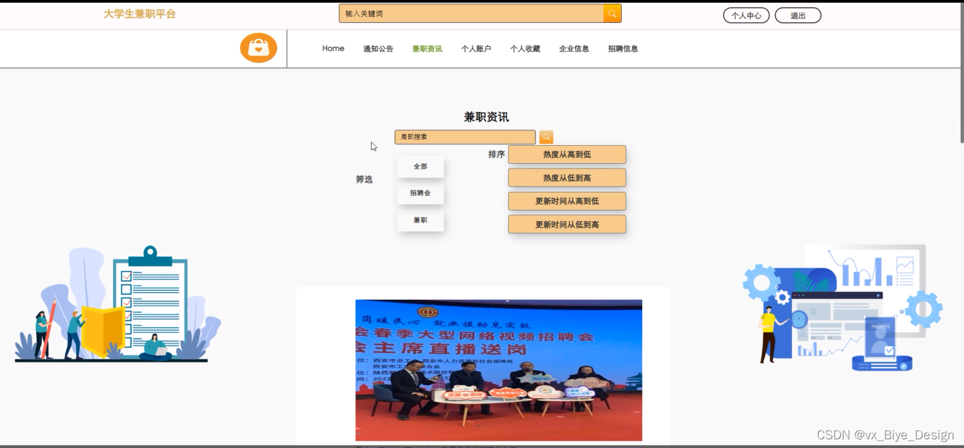Open 个人账户 menu item
Viewport: 964px width, 448px height.
[476, 49]
